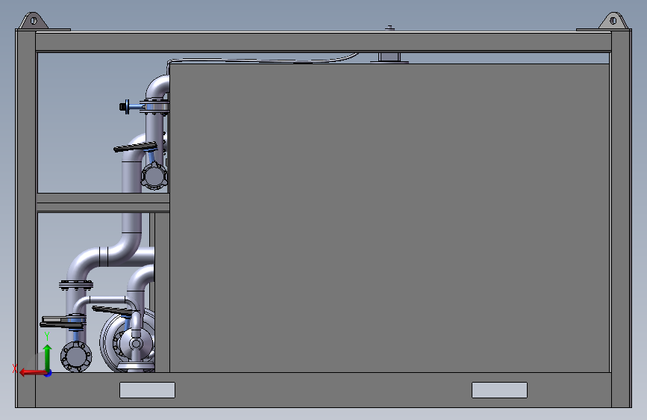
Task: Click the left forklift pocket opening
Action: pyautogui.click(x=147, y=390)
